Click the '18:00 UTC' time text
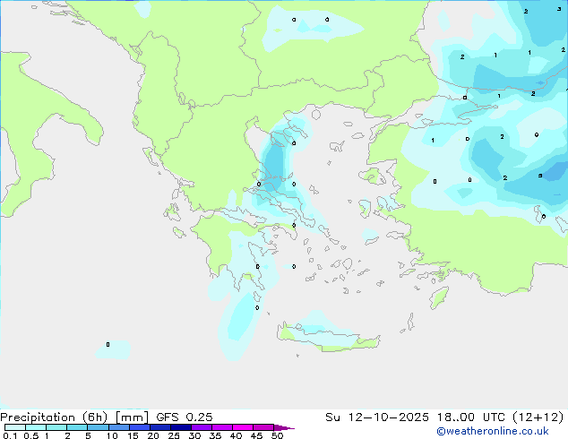The height and width of the screenshot is (439, 568). [471, 417]
